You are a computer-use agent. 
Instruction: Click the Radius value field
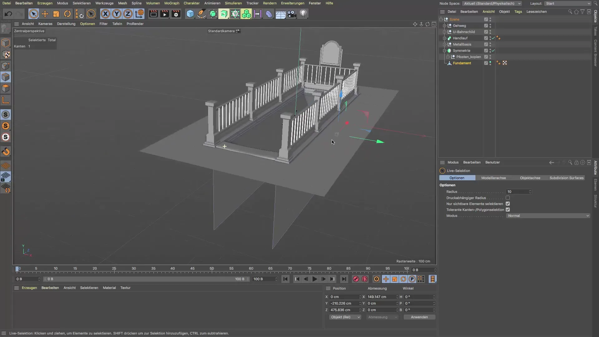[518, 192]
